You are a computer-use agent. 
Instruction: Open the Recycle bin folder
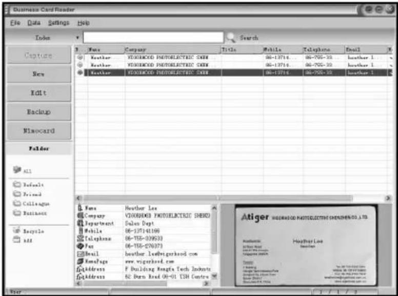(x=28, y=231)
